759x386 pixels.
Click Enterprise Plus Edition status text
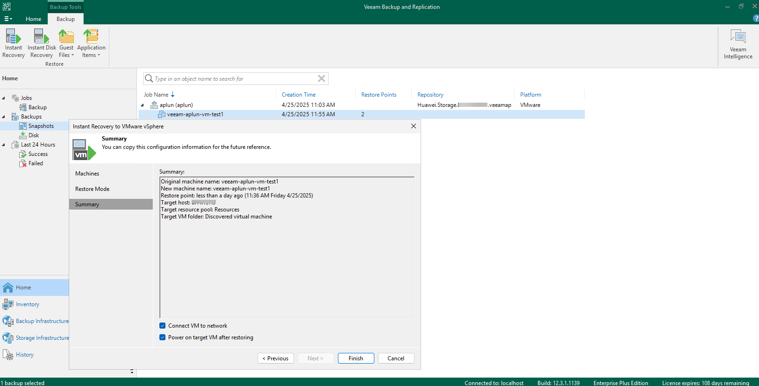(621, 383)
